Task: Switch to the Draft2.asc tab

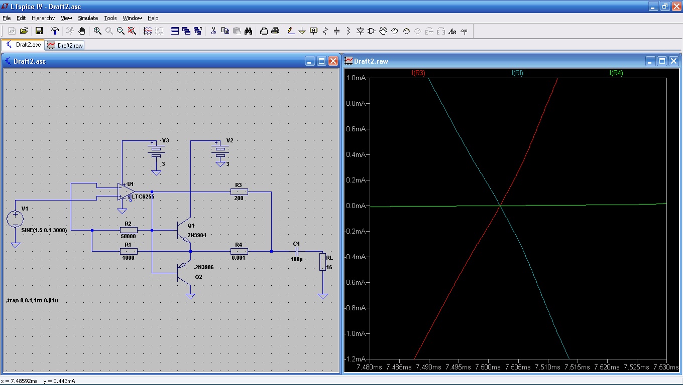Action: click(23, 45)
